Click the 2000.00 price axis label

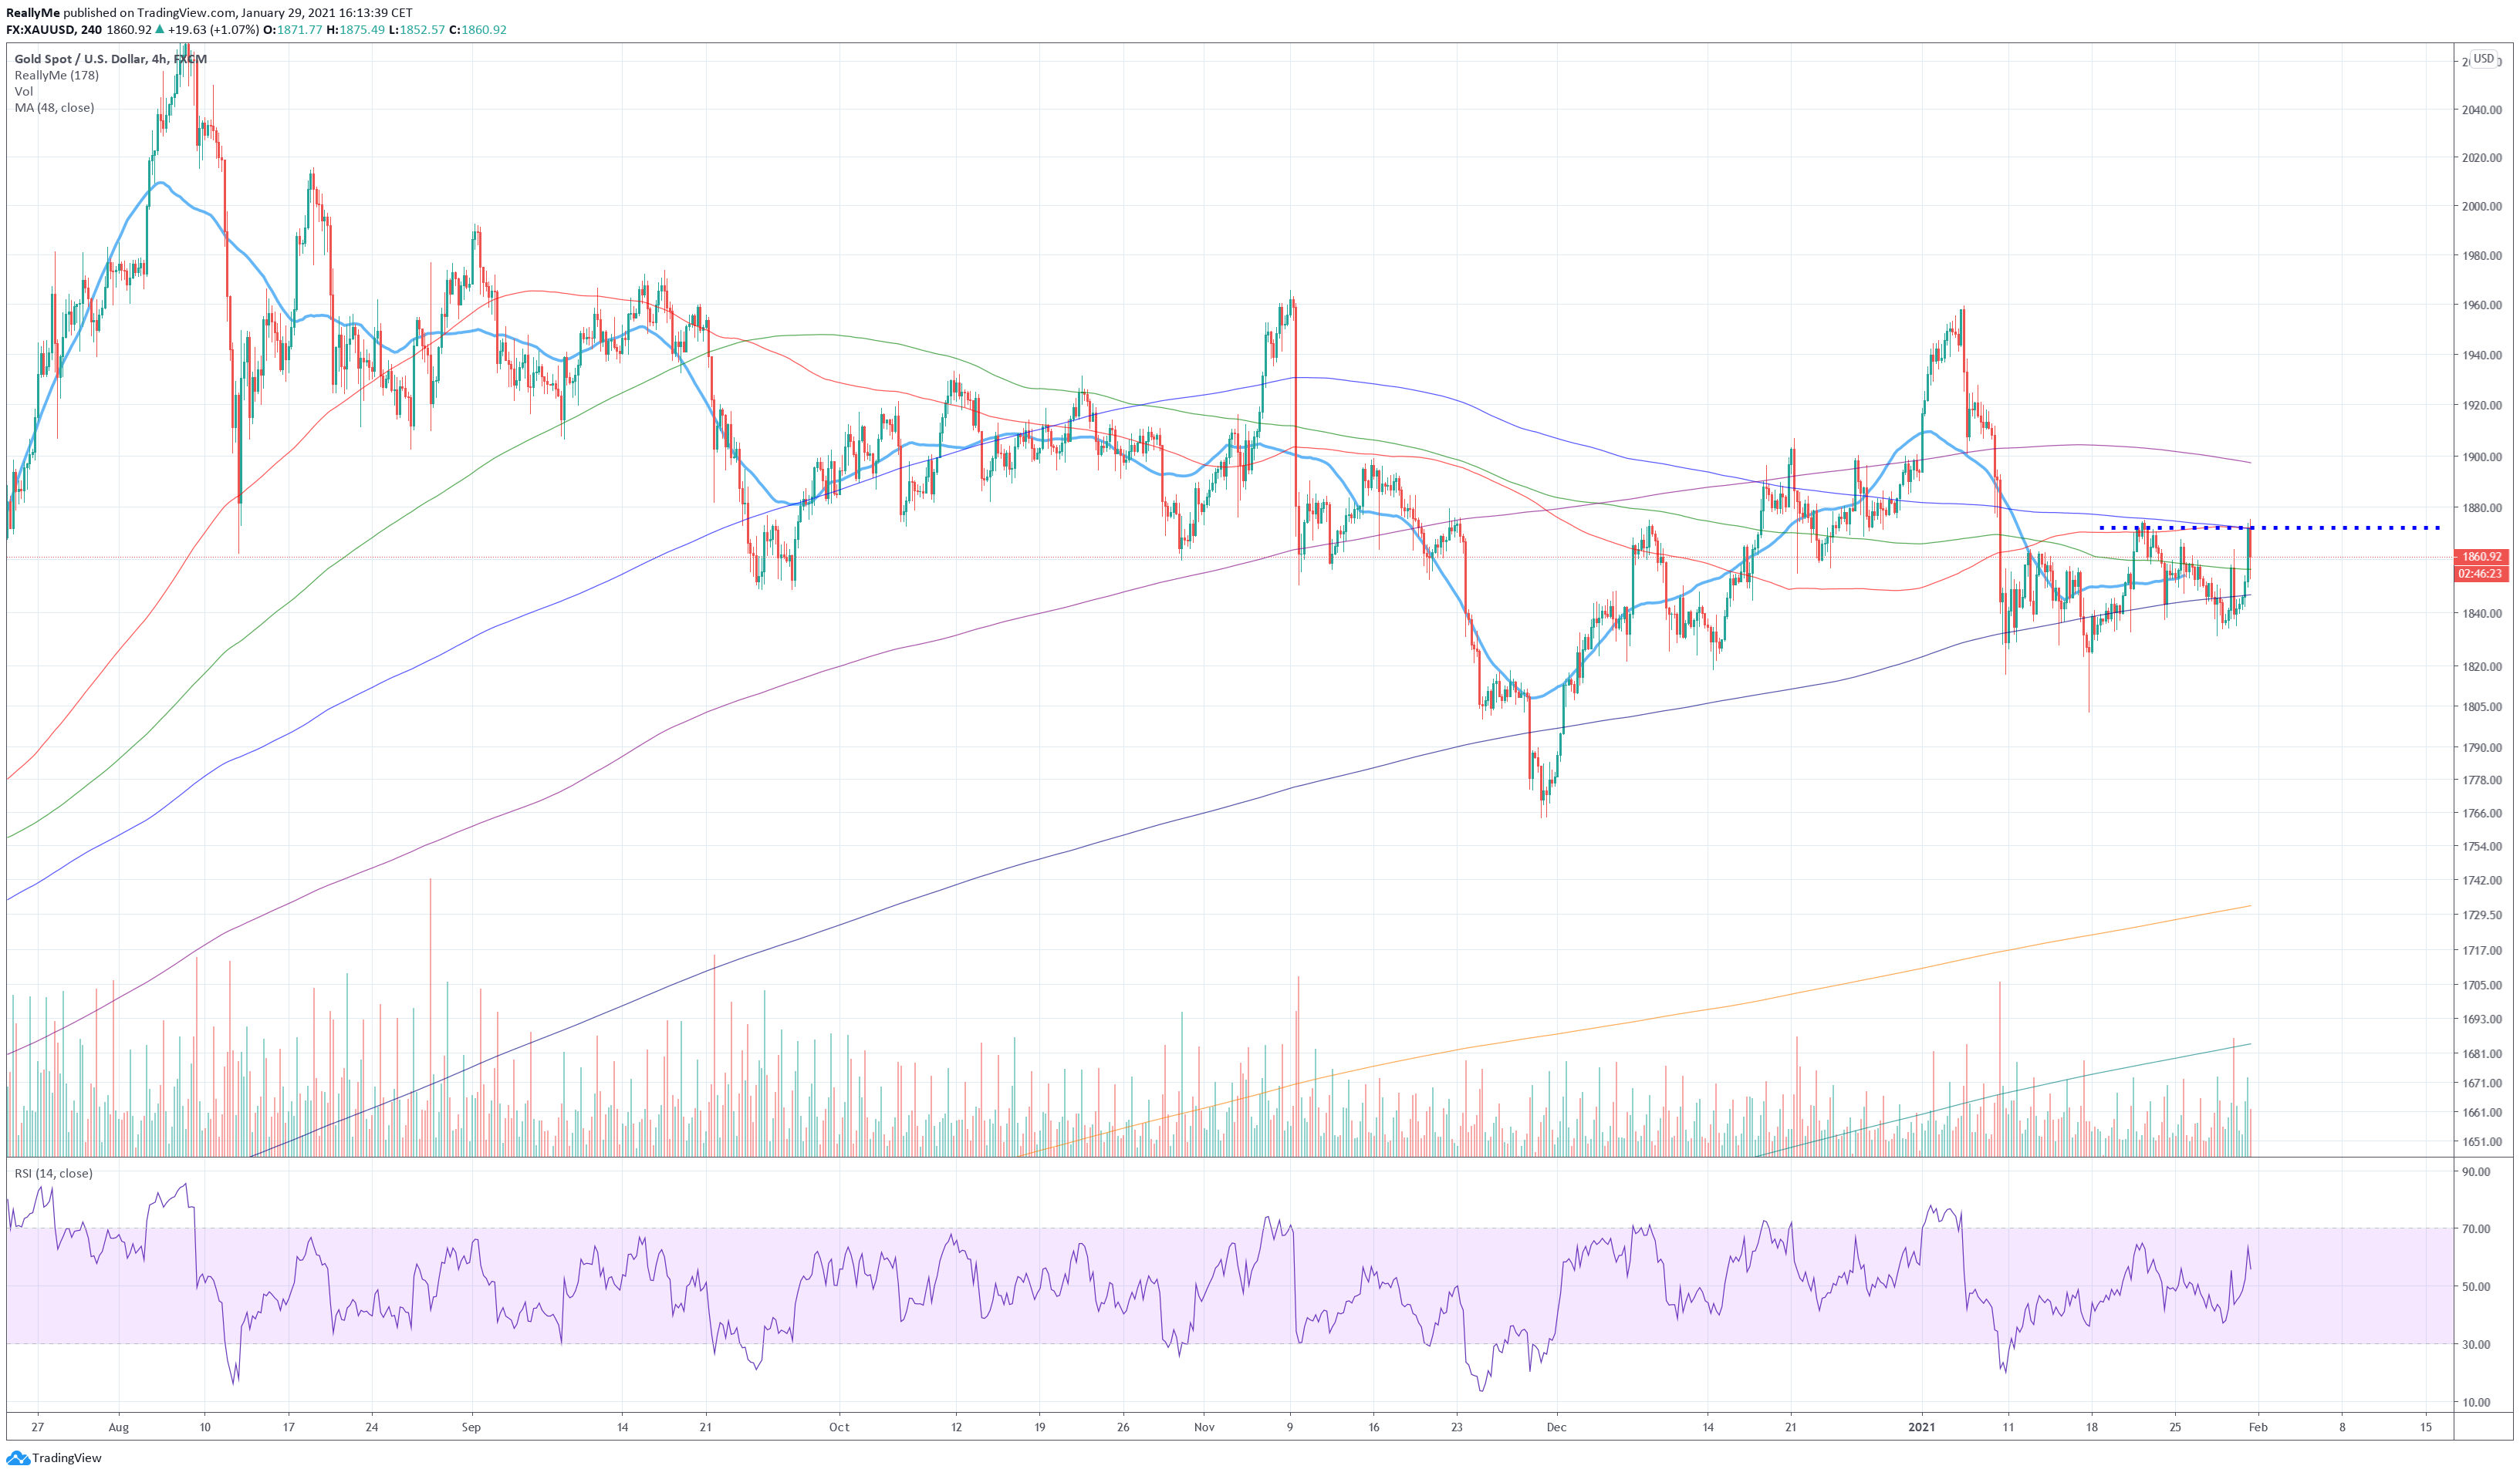(2481, 207)
